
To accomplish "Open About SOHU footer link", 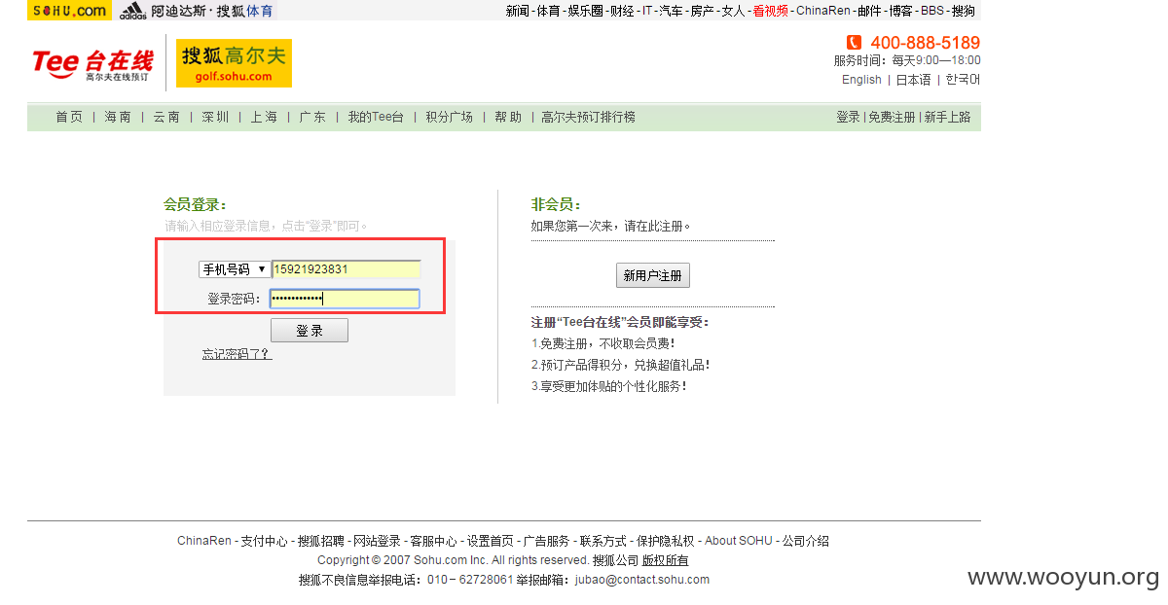I will [x=738, y=541].
